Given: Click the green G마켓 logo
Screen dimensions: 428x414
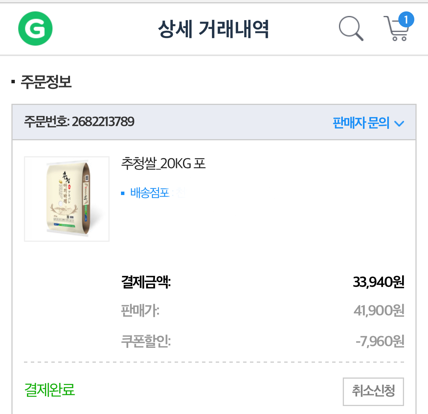Looking at the screenshot, I should click(x=35, y=29).
